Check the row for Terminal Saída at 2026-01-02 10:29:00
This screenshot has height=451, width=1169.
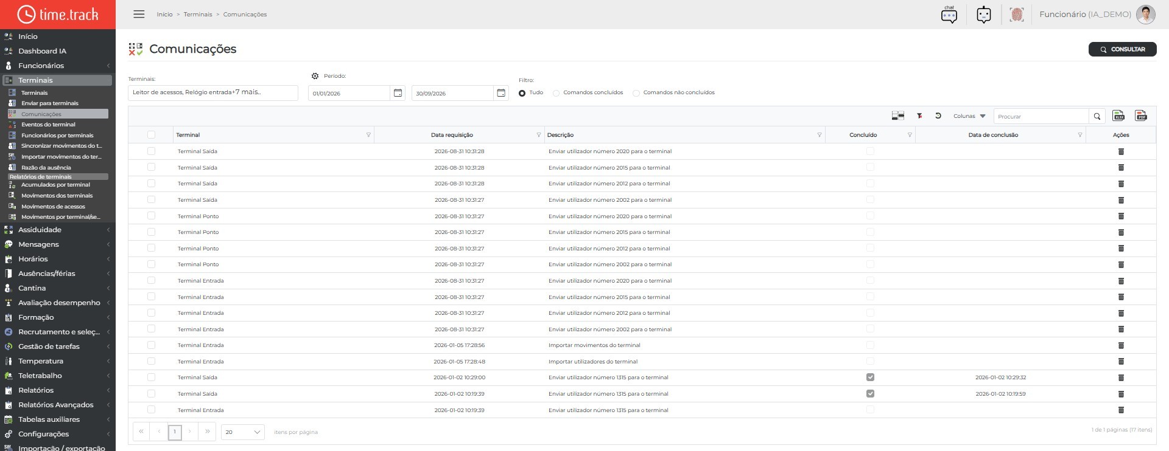tap(151, 377)
